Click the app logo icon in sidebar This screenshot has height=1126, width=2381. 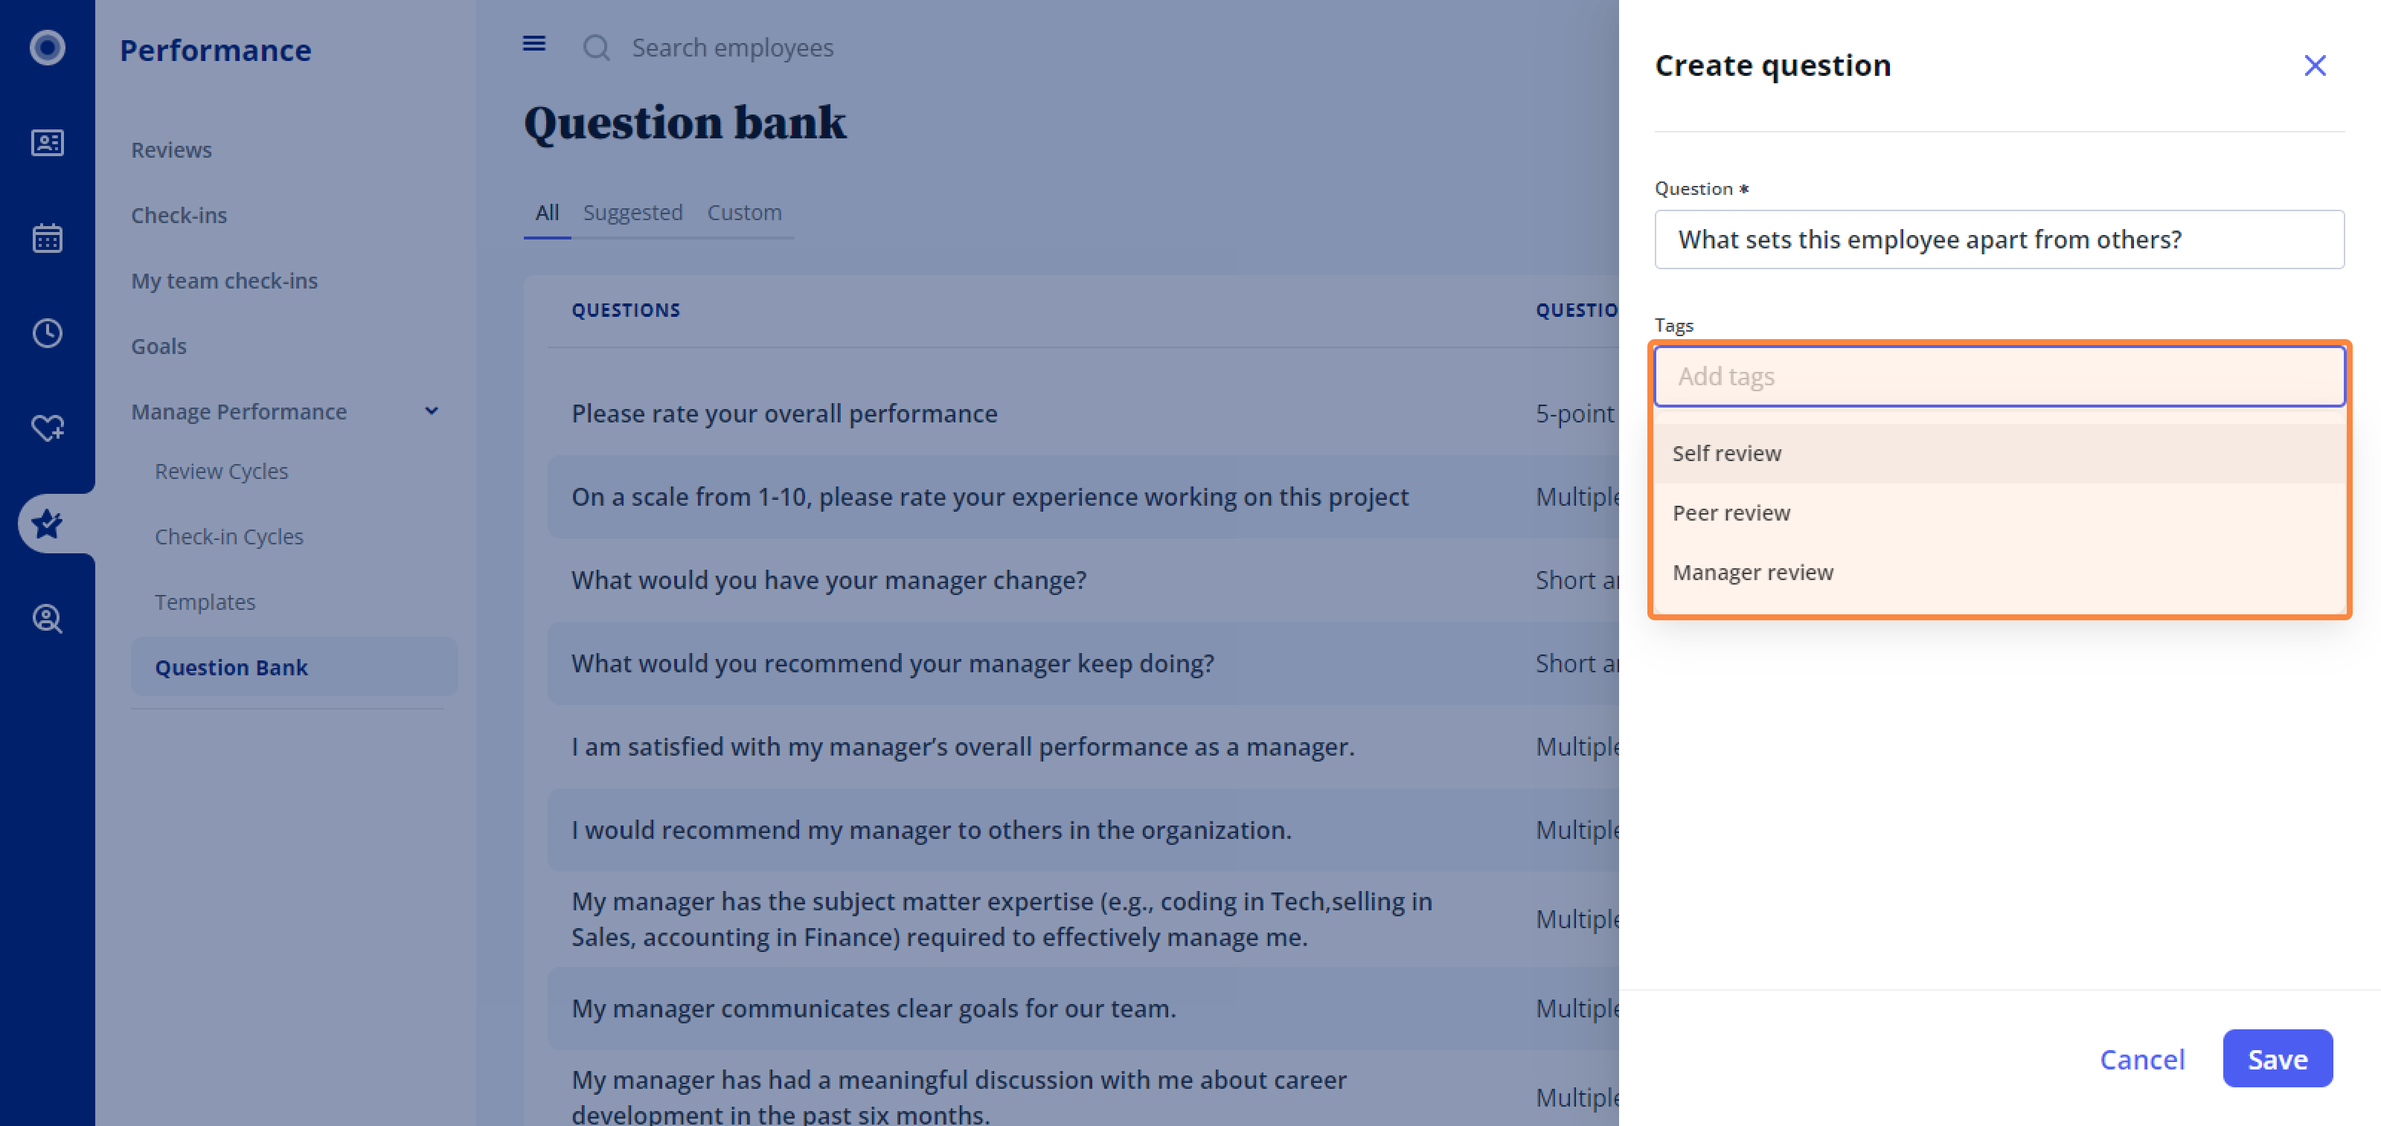[47, 47]
